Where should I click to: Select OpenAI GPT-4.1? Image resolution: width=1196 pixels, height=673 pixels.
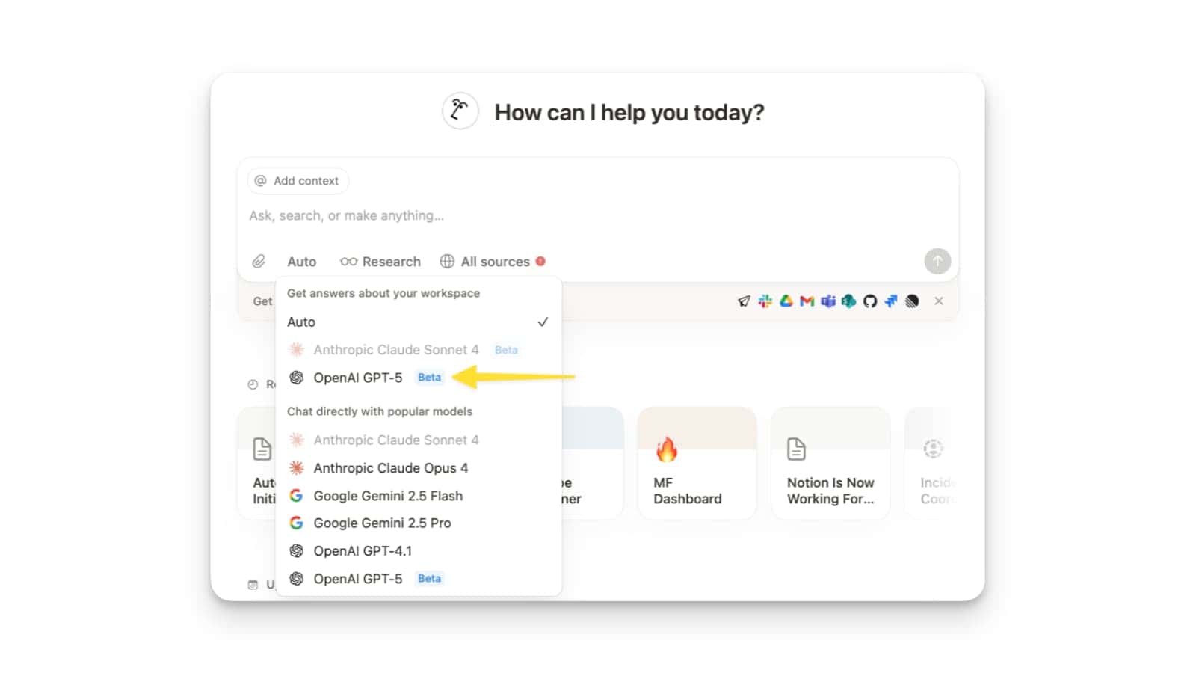click(x=418, y=550)
